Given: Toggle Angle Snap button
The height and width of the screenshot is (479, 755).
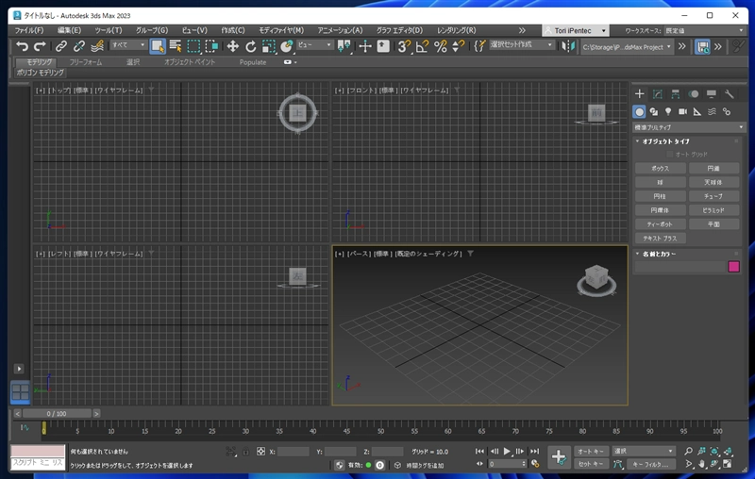Looking at the screenshot, I should (x=422, y=46).
